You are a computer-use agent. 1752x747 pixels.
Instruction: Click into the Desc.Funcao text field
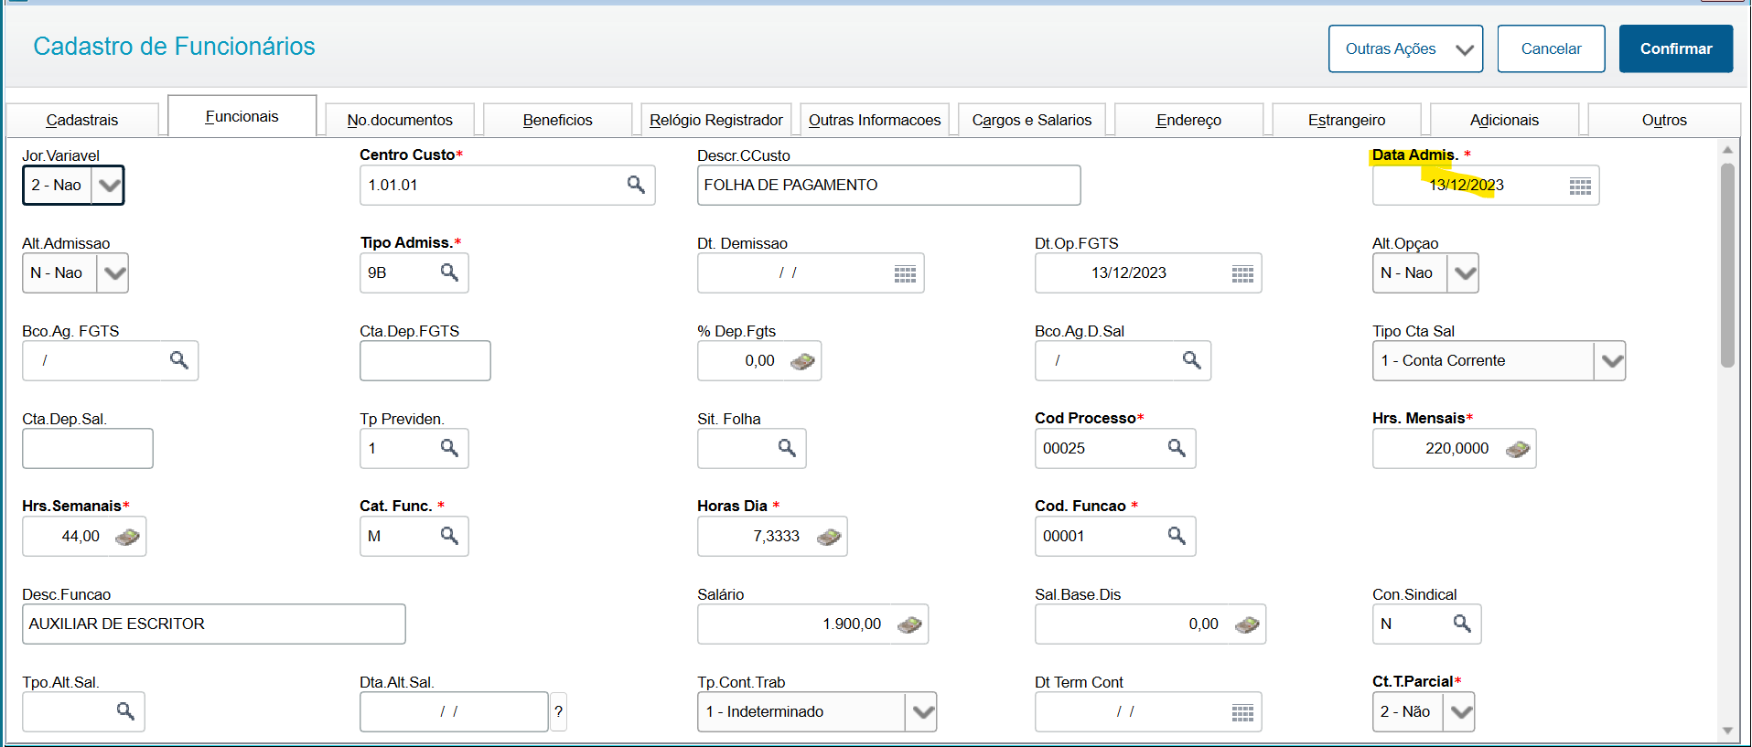coord(213,624)
